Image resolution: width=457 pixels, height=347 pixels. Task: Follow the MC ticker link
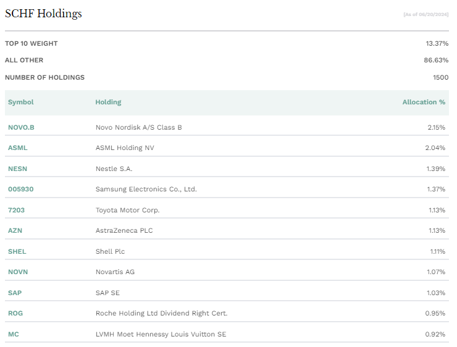(x=14, y=334)
